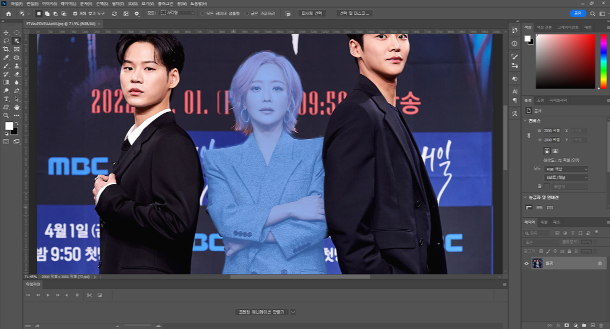Open the search icon in the top right
Image resolution: width=610 pixels, height=329 pixels.
click(x=592, y=13)
